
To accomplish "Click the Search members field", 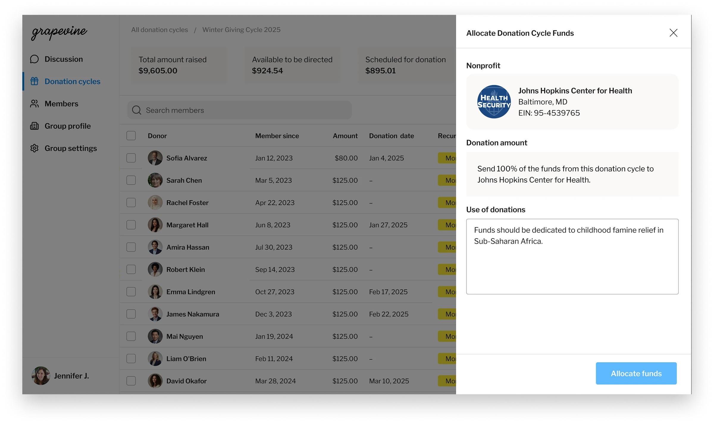I will click(239, 110).
